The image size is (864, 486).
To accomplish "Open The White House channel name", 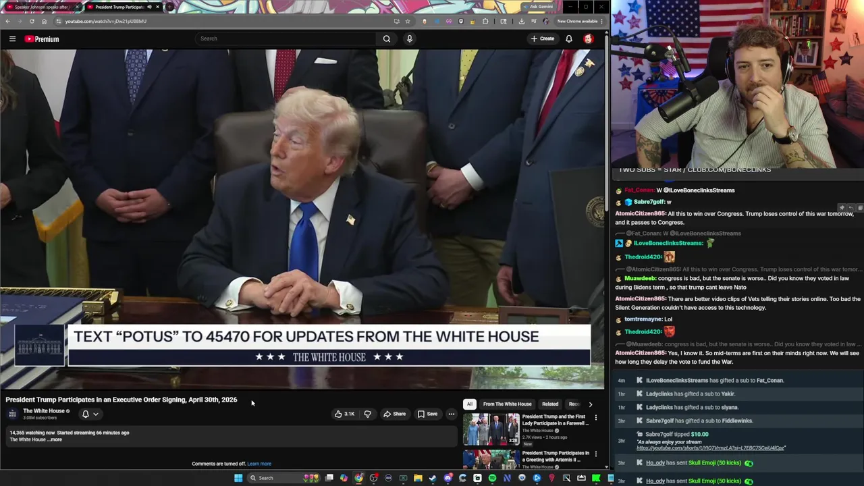I will (44, 411).
